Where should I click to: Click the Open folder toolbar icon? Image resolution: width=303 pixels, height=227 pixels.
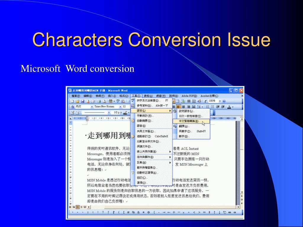tap(78, 101)
